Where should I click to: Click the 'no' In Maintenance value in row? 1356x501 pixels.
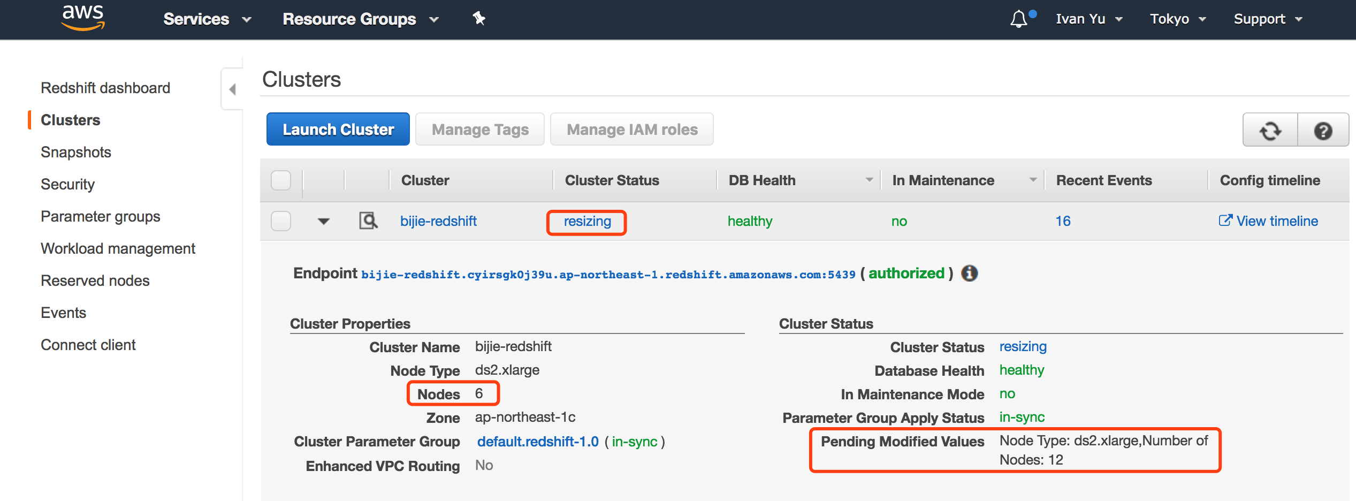pyautogui.click(x=899, y=221)
